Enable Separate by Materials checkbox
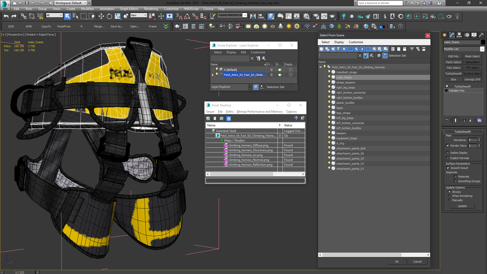This screenshot has width=487, height=274. tap(455, 177)
